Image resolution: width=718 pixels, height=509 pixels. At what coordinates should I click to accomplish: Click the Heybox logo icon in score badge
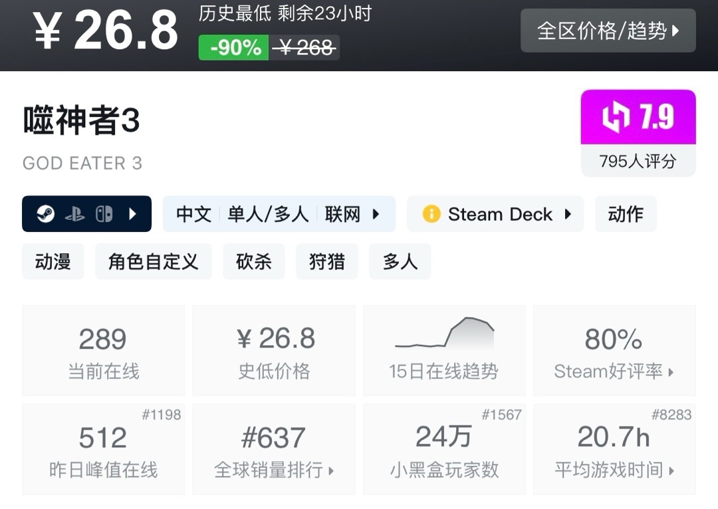pyautogui.click(x=616, y=117)
